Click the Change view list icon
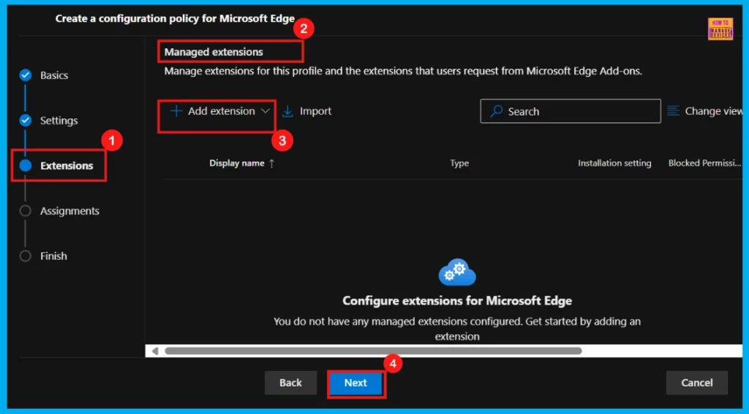The width and height of the screenshot is (749, 414). coord(673,110)
